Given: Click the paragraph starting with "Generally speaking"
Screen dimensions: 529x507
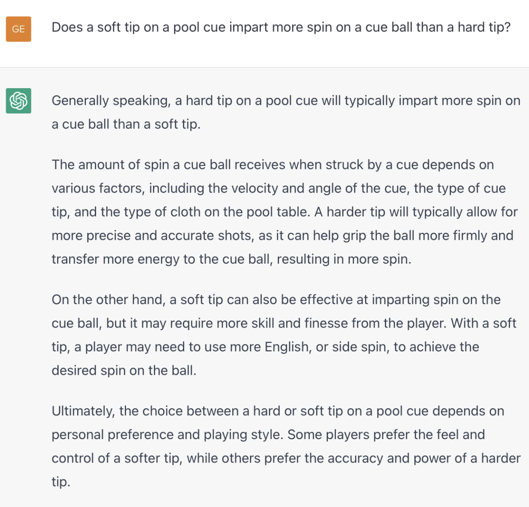Looking at the screenshot, I should (286, 112).
